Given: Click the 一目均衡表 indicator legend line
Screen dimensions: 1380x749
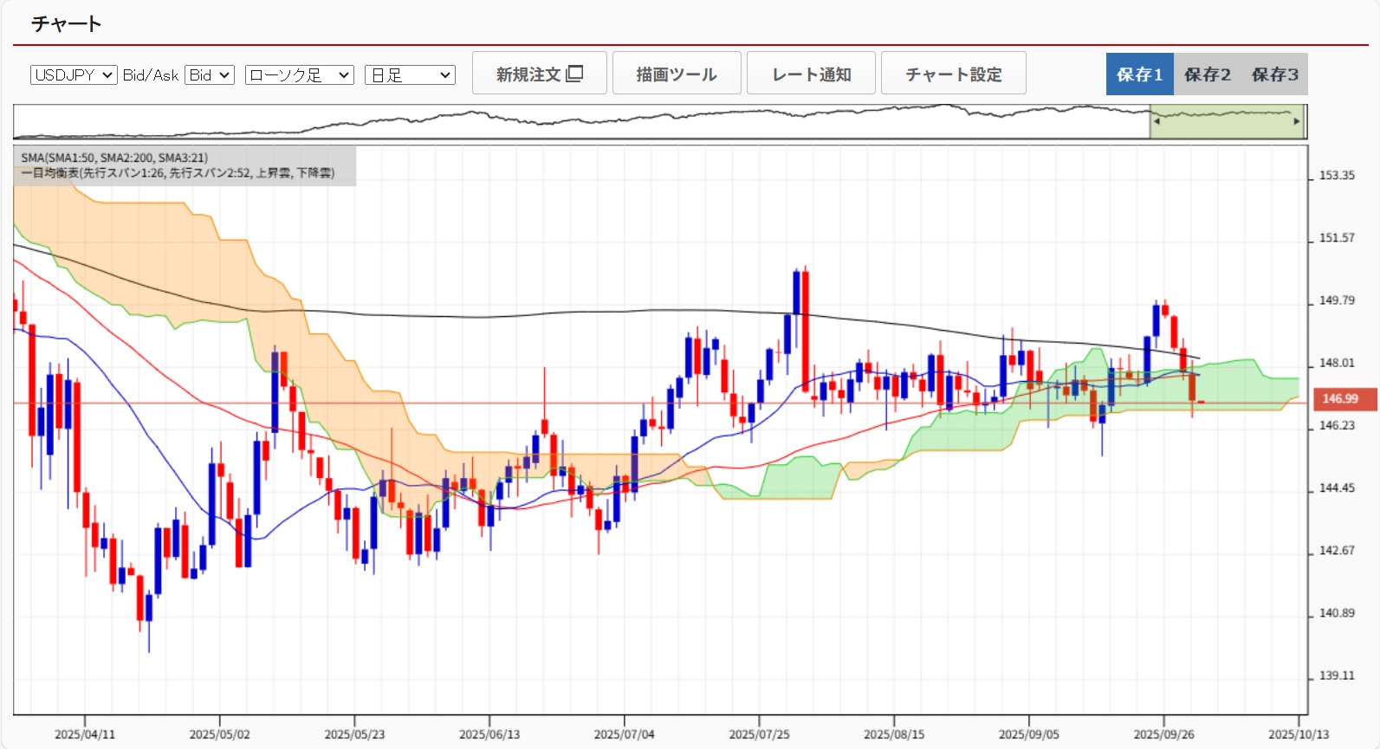Looking at the screenshot, I should [x=178, y=173].
